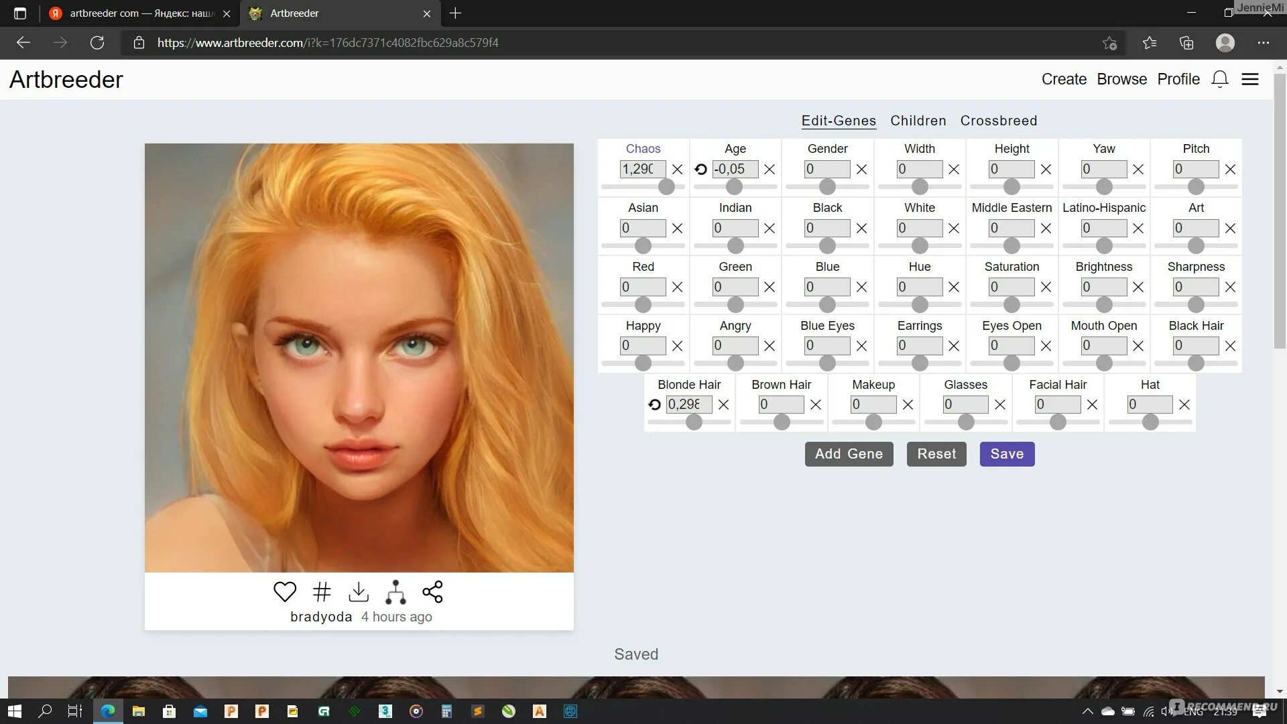
Task: Click the Reset button
Action: point(936,454)
